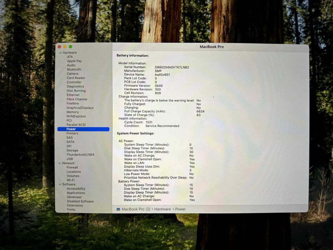Show Wi-Fi network details
The image size is (333, 250).
71,180
